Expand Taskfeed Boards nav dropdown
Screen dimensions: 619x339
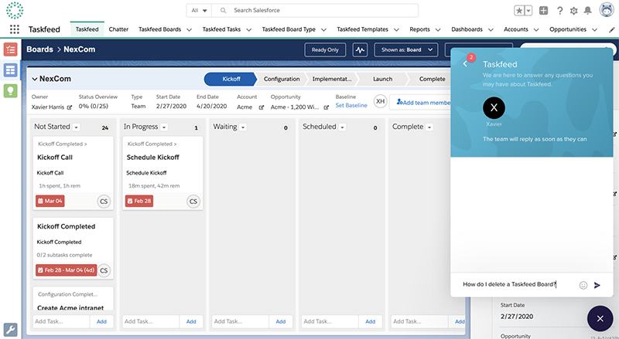pos(189,29)
